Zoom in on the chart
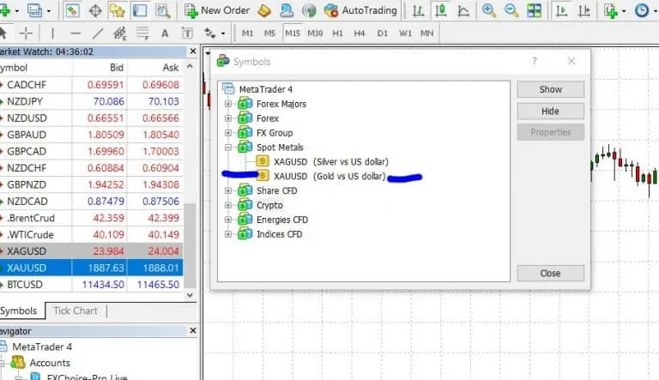This screenshot has height=380, width=659. 488,10
